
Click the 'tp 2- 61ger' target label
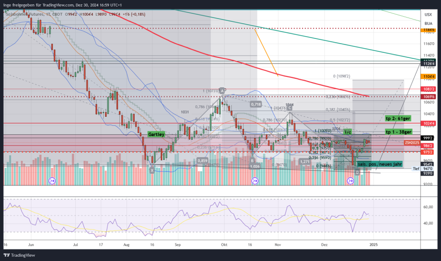(398, 119)
